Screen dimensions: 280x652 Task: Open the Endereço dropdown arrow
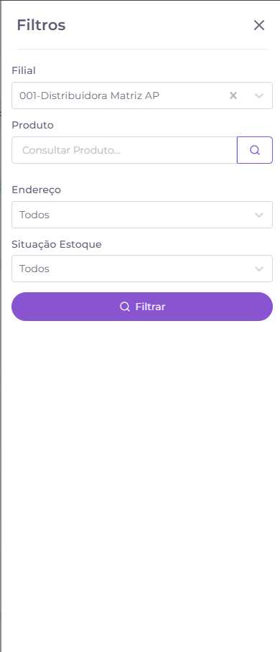[259, 215]
